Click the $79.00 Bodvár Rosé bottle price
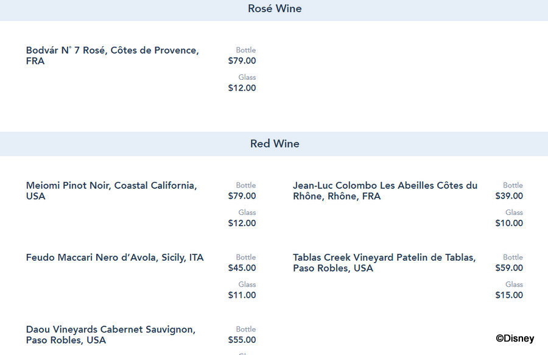Viewport: 548px width, 355px height. pos(242,61)
